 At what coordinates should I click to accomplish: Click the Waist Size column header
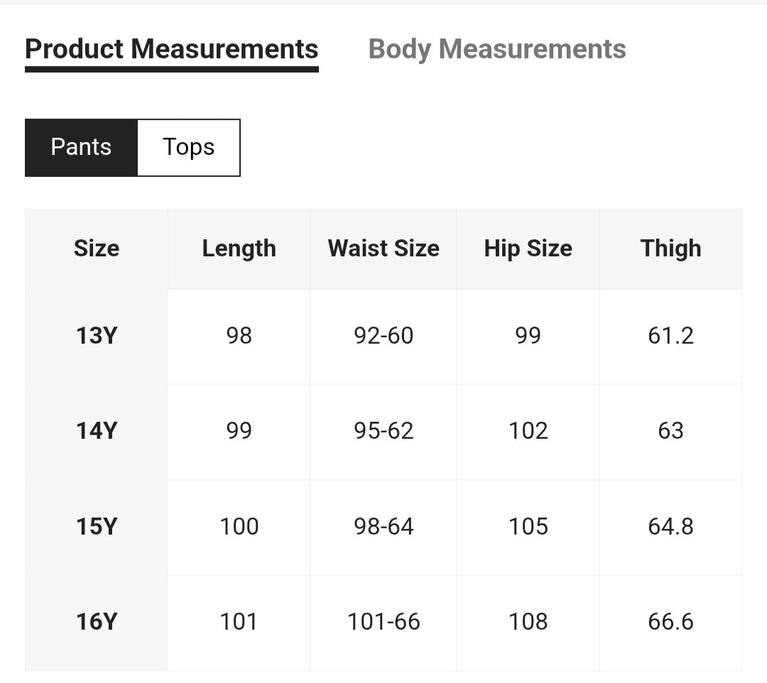tap(383, 248)
